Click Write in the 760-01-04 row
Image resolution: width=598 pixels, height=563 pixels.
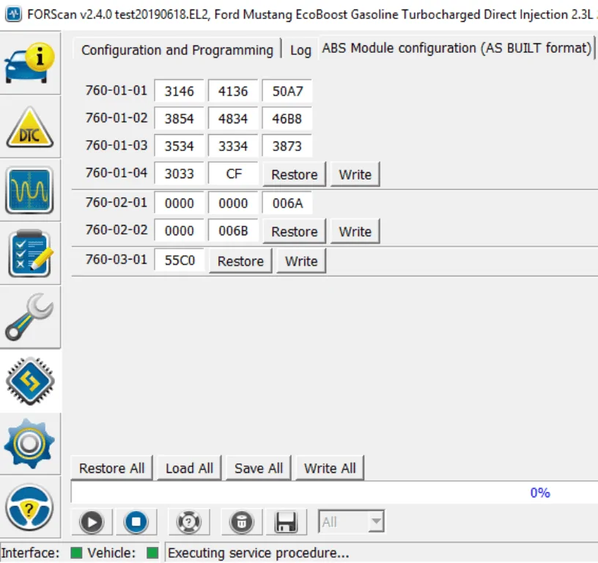tap(355, 174)
